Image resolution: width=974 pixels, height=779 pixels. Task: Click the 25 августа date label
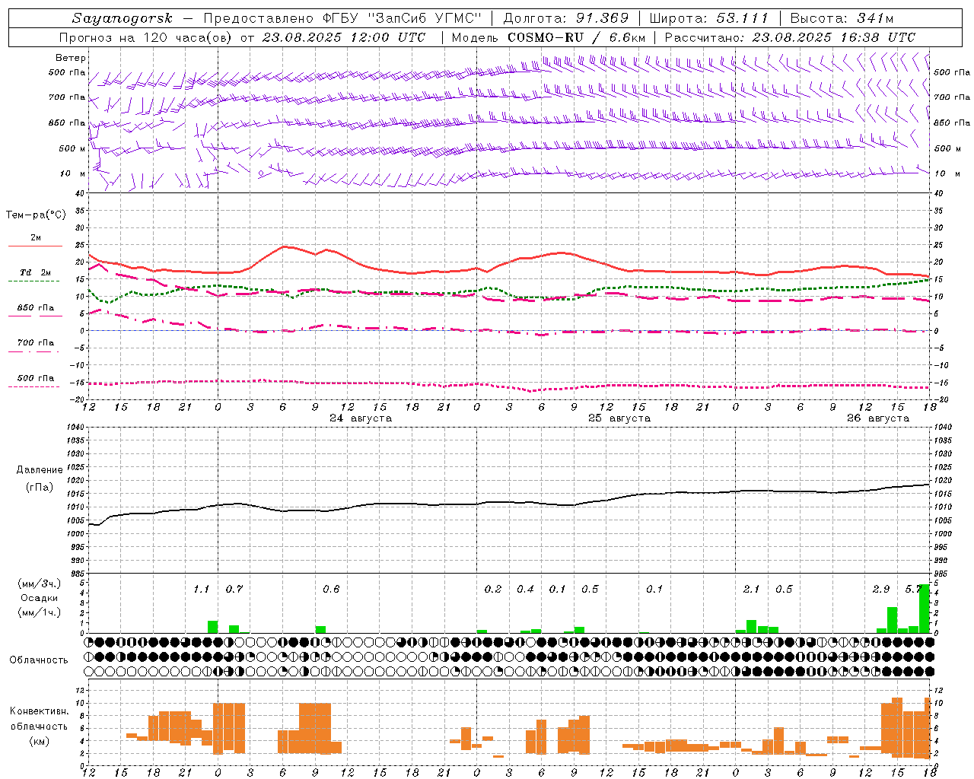(619, 418)
